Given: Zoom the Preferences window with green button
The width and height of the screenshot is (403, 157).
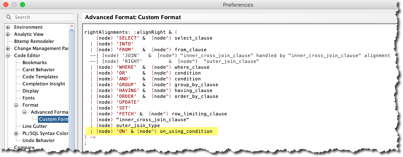Looking at the screenshot, I should pyautogui.click(x=23, y=5).
